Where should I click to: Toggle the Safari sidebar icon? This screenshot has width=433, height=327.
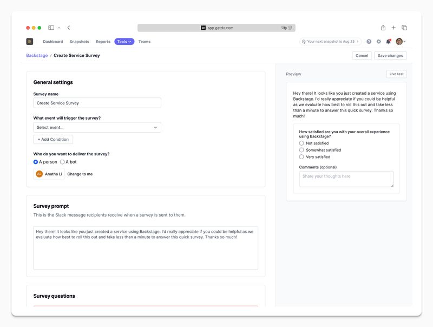(x=51, y=28)
